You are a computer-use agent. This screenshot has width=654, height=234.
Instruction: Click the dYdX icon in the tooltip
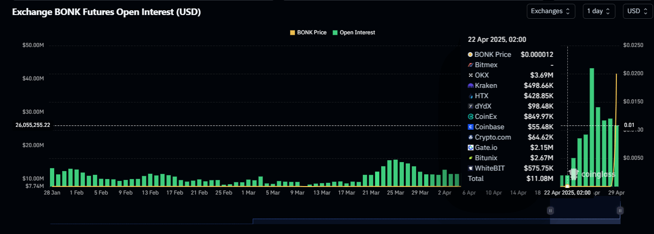470,106
